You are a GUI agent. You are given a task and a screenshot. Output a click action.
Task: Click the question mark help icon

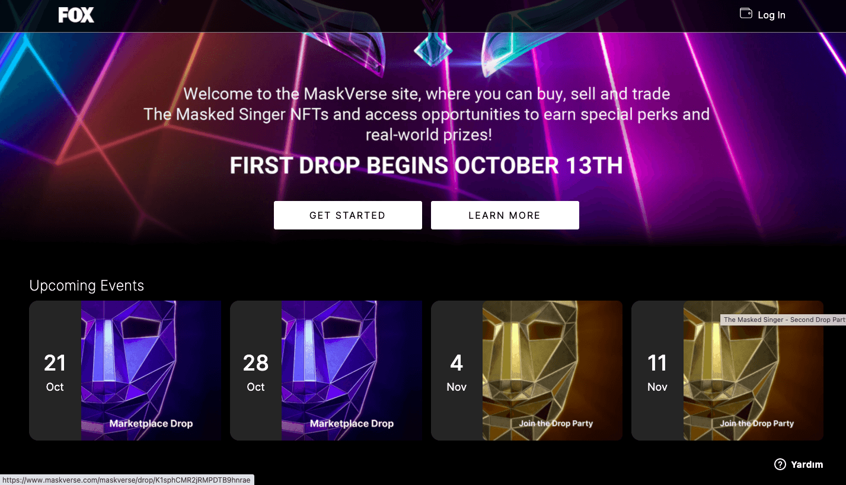(780, 464)
